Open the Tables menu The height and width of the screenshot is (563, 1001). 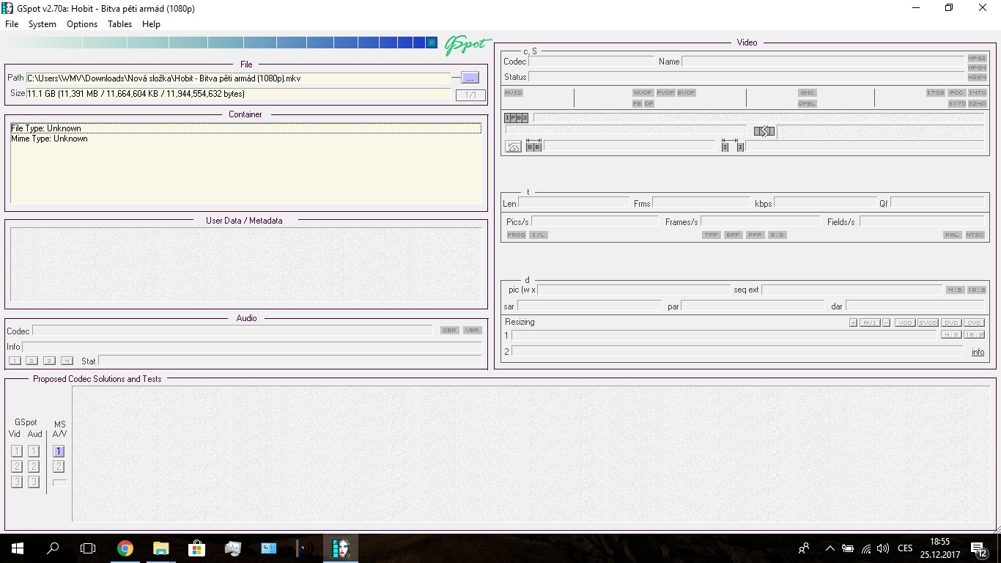pyautogui.click(x=120, y=24)
